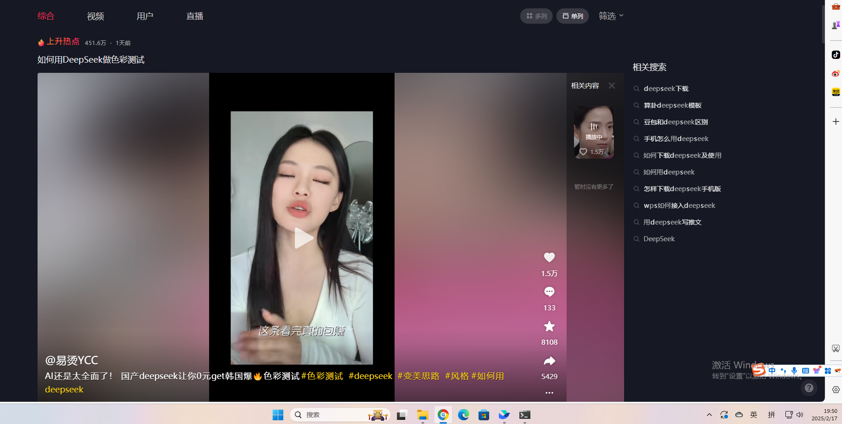Click the taskbar 搜索 search box
Viewport: 842px width, 424px height.
coord(340,415)
